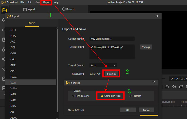Select AAC format in list
Image resolution: width=187 pixels, height=119 pixels.
click(31, 42)
